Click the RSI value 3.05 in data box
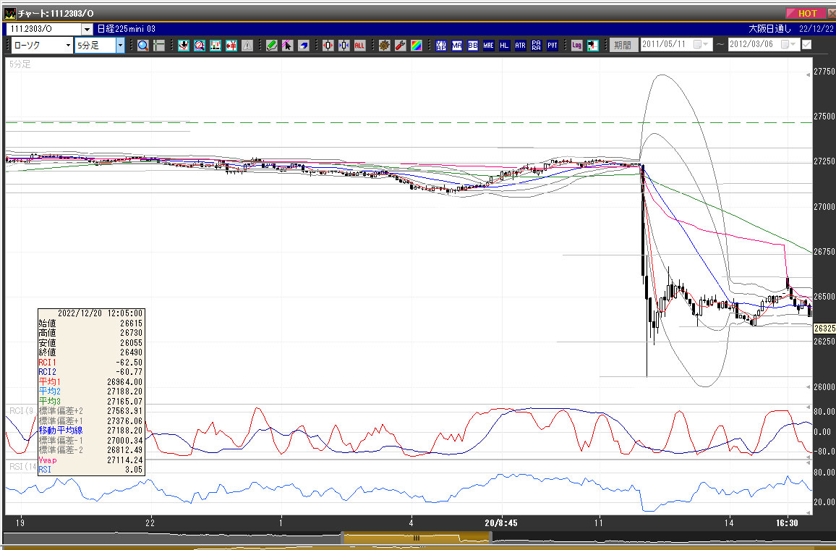 [134, 470]
